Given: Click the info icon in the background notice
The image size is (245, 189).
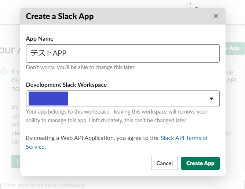Looking at the screenshot, I should [x=3, y=71].
